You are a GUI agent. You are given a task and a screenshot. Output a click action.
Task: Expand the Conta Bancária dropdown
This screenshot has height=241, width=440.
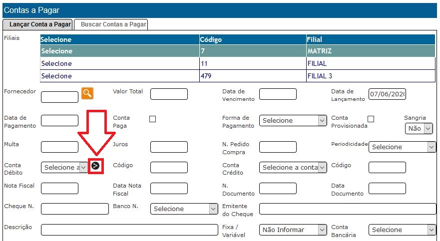point(402,230)
